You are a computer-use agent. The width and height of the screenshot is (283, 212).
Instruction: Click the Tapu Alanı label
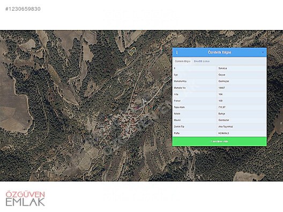(179, 107)
